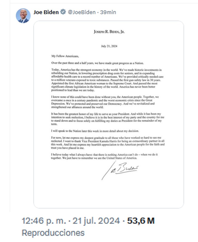Click the 39min relative timestamp

coord(108,12)
